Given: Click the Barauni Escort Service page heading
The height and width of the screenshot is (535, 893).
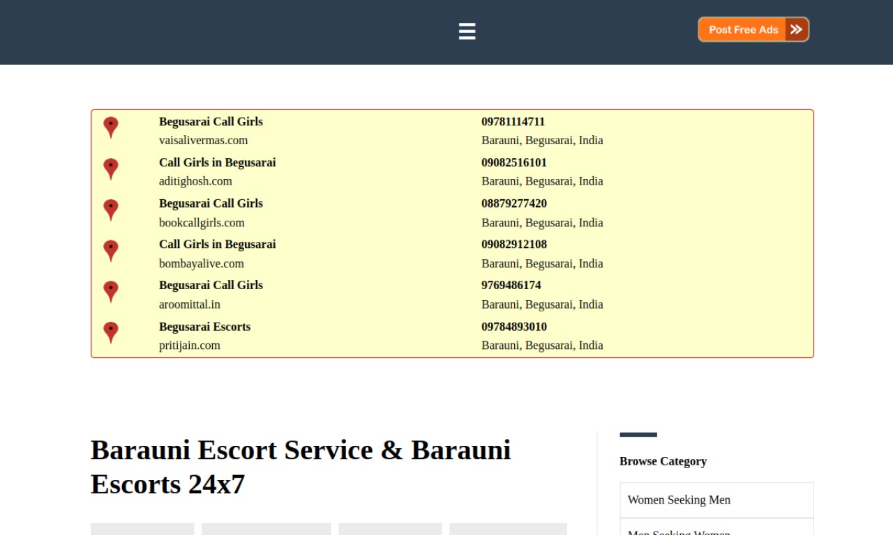Looking at the screenshot, I should tap(301, 467).
